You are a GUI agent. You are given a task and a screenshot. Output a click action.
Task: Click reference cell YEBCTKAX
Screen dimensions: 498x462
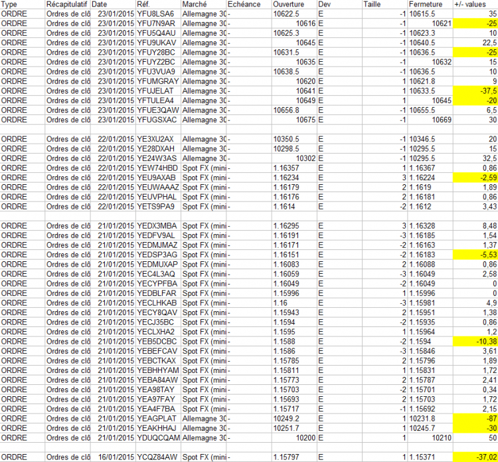pos(159,361)
